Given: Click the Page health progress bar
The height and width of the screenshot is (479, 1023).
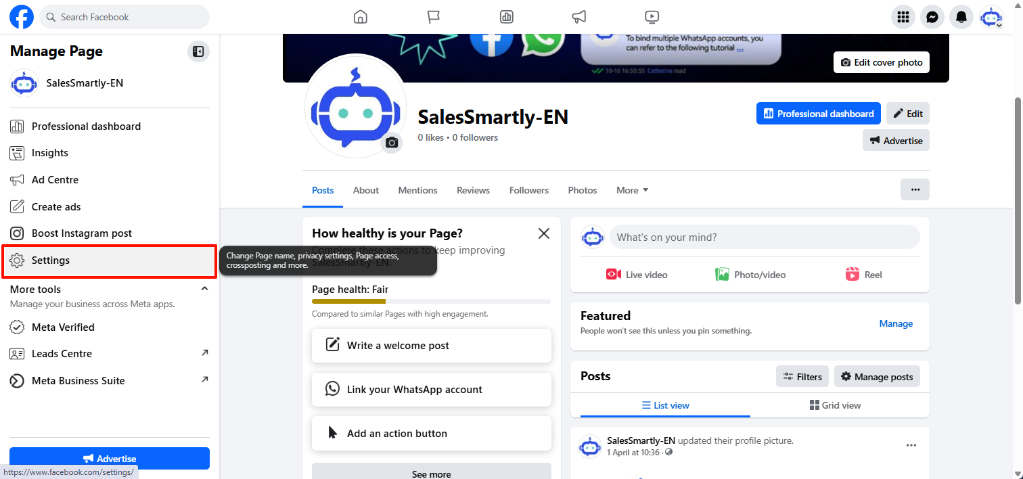Looking at the screenshot, I should tap(431, 301).
